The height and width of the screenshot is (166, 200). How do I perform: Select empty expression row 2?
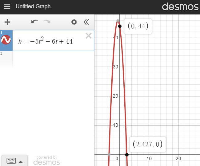point(47,59)
